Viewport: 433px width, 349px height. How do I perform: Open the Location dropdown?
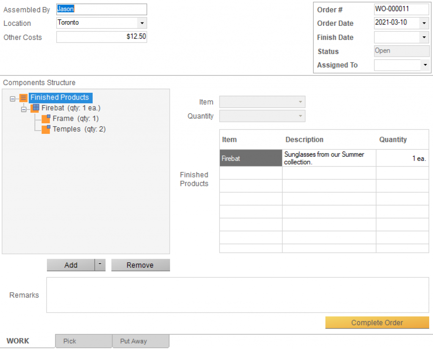142,23
